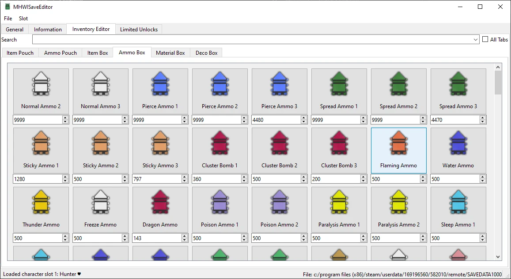The width and height of the screenshot is (511, 279).
Task: Select the Cluster Bomb 1 item icon
Action: [220, 143]
